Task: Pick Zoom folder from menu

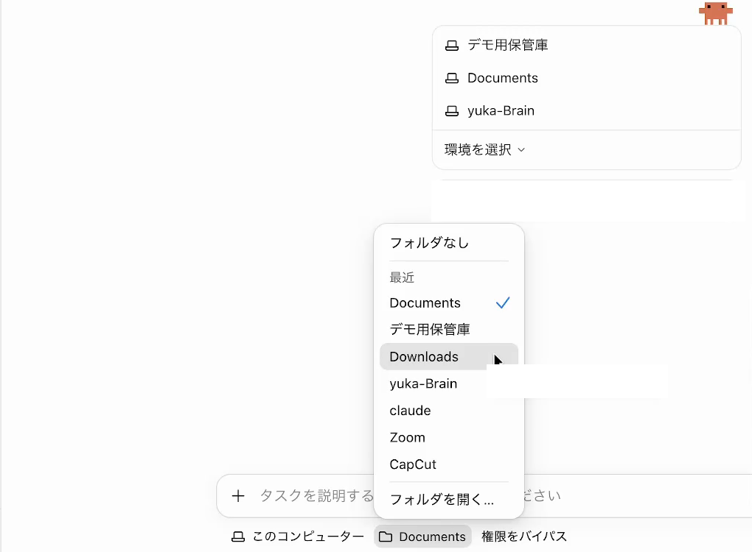Action: 449,437
